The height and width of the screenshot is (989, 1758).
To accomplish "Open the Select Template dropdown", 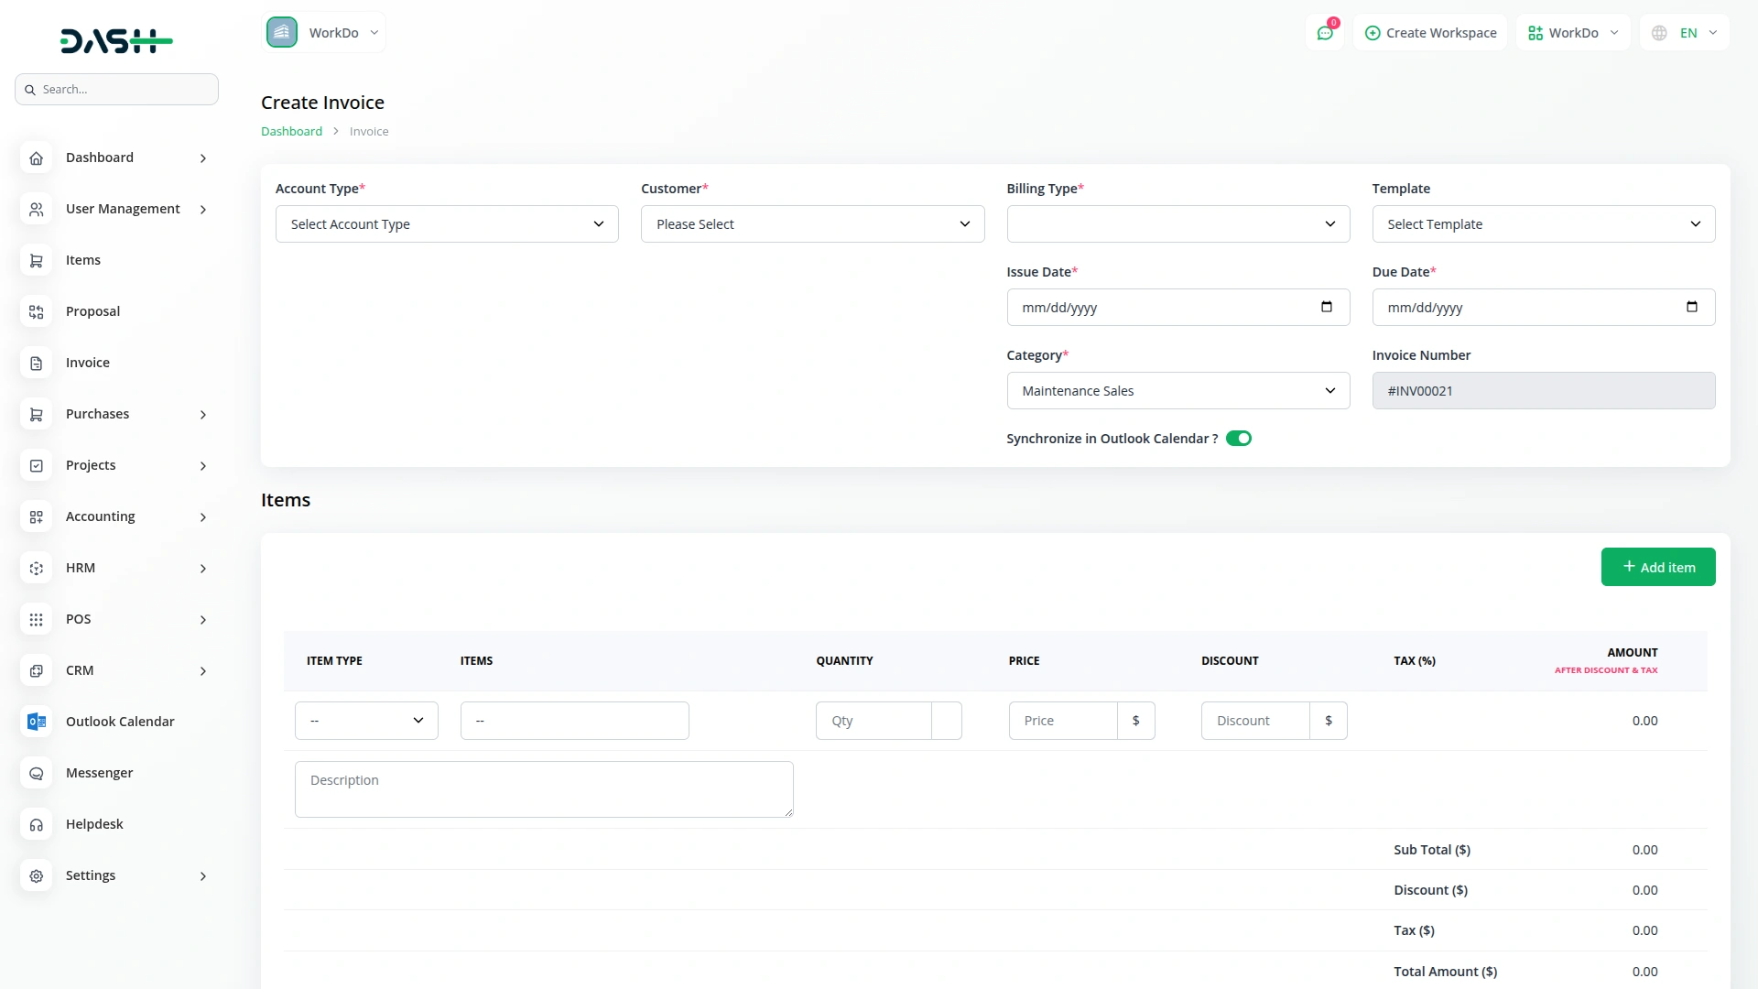I will (x=1543, y=224).
